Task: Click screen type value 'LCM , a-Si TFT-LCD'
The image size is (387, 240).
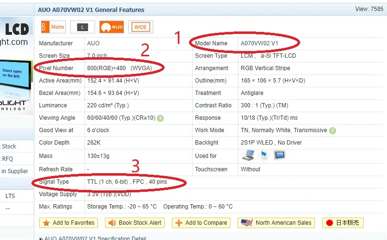Action: pyautogui.click(x=268, y=56)
